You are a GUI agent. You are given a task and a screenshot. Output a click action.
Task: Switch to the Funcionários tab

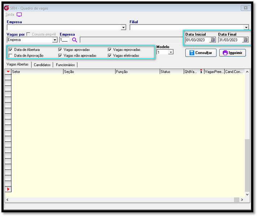pos(65,65)
